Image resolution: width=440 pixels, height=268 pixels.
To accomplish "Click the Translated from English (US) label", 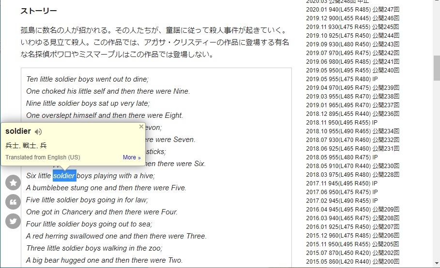I will (x=43, y=157).
